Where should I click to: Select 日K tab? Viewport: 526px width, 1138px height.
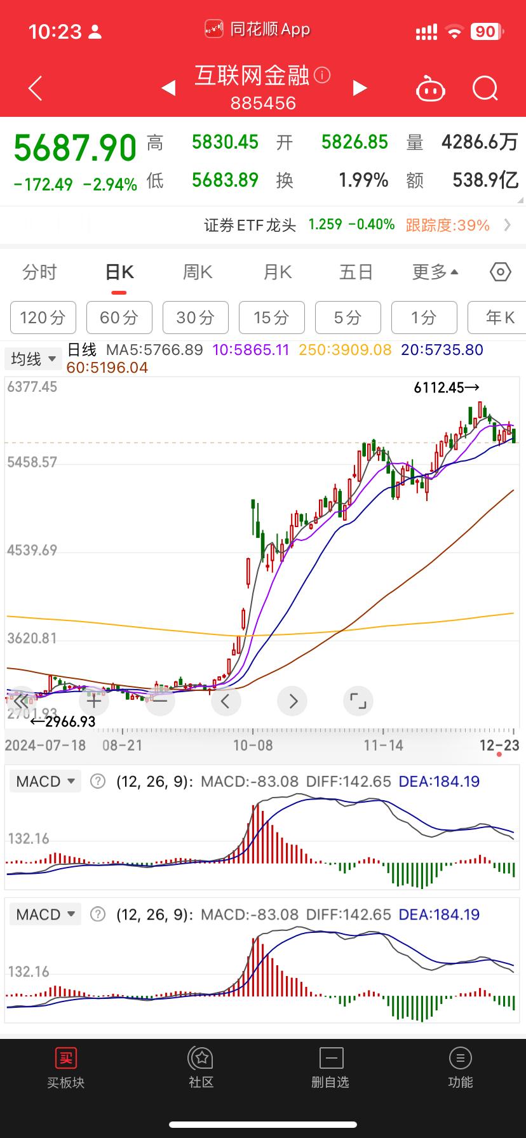pyautogui.click(x=119, y=272)
